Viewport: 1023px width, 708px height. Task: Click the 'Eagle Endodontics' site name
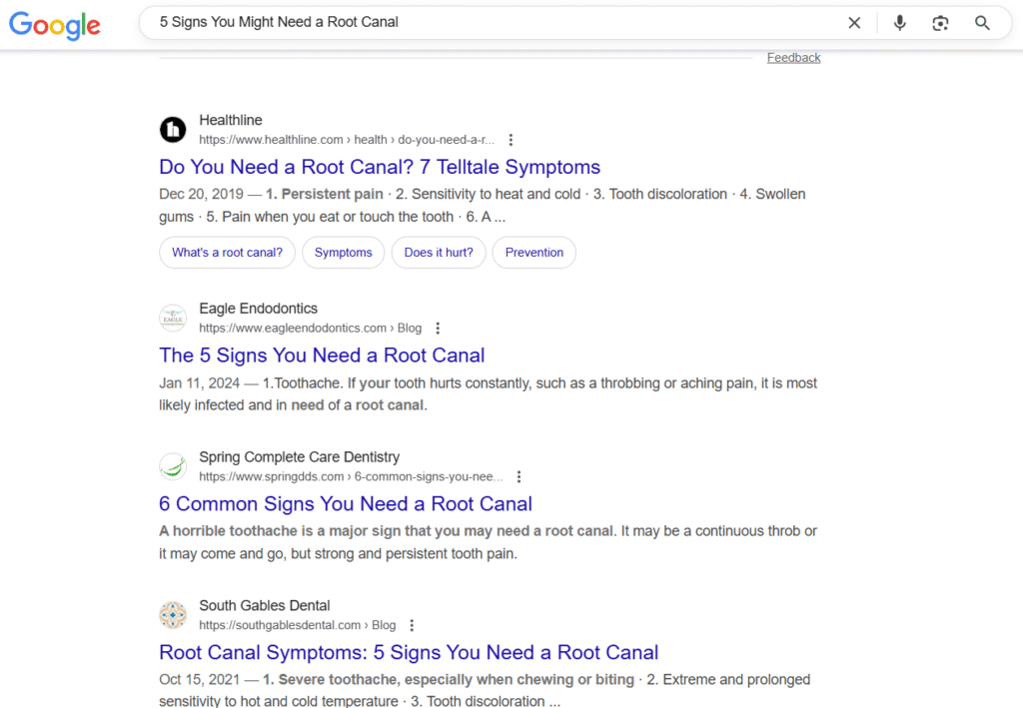[259, 309]
